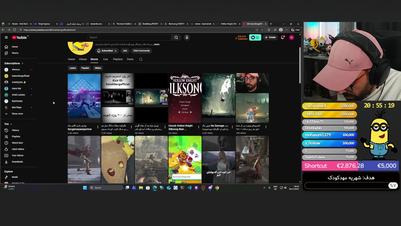
Task: Search within channel using magnifier icon
Action: tap(141, 59)
